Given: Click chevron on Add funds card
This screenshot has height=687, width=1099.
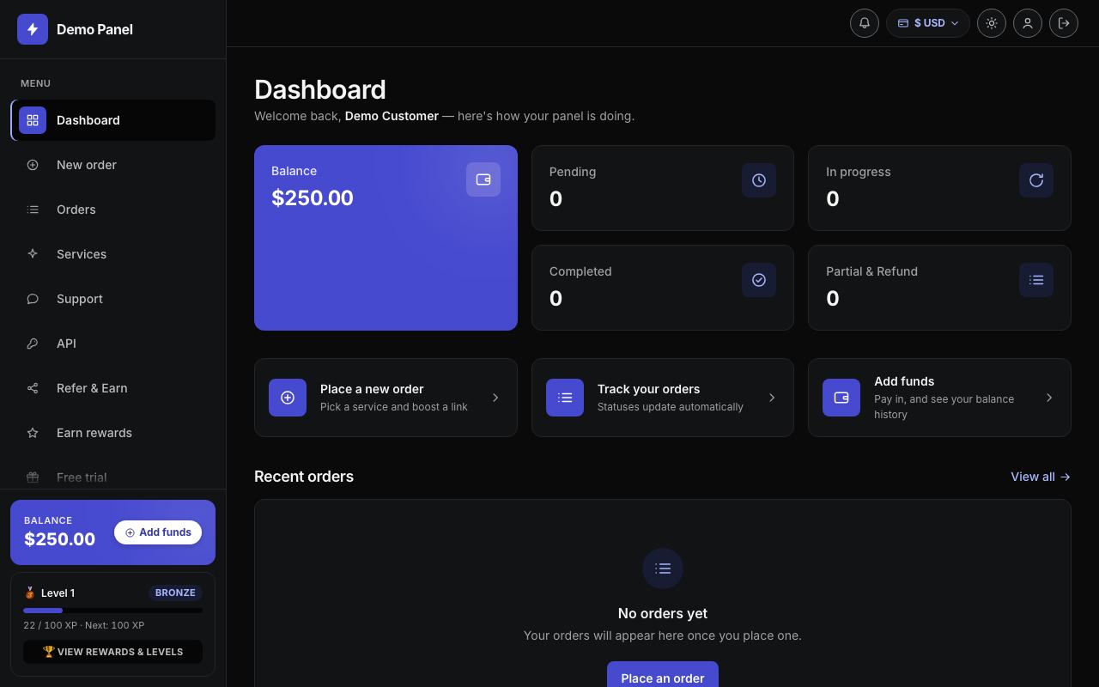Looking at the screenshot, I should [1049, 398].
